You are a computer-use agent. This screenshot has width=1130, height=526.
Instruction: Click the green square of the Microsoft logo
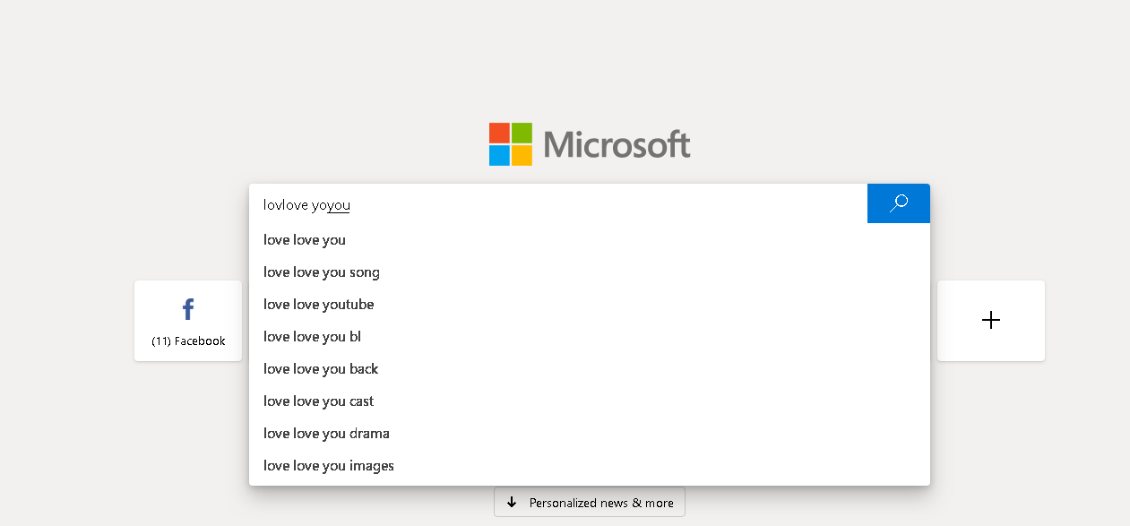[x=522, y=132]
